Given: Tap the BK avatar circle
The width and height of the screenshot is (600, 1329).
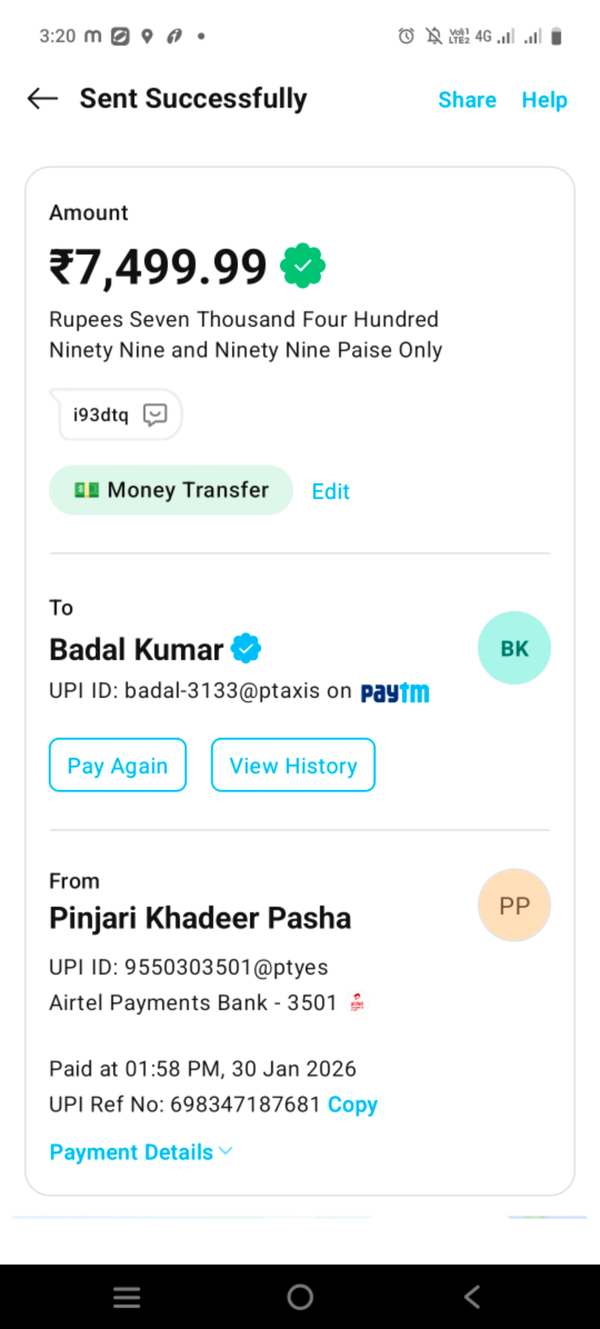Looking at the screenshot, I should 514,648.
